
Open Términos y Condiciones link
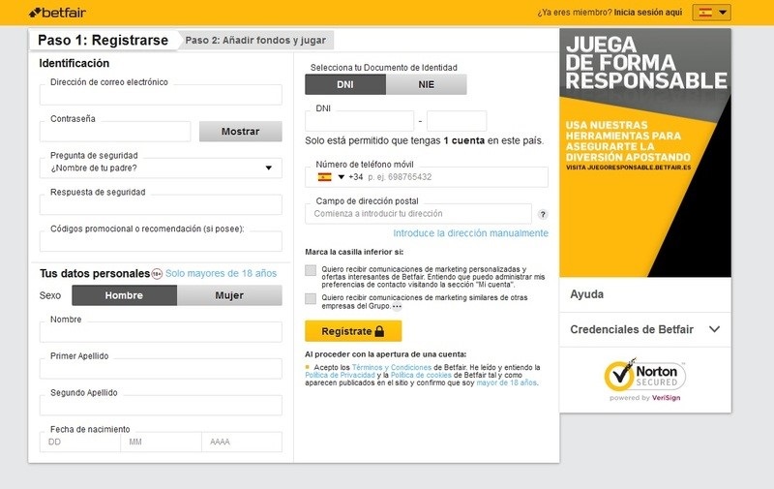(392, 368)
